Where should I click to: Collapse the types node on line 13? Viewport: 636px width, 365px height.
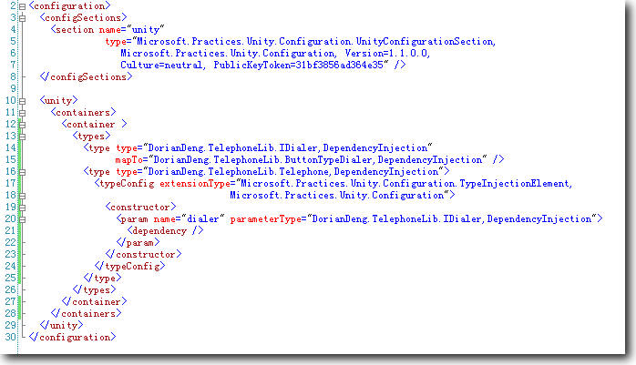pyautogui.click(x=22, y=137)
